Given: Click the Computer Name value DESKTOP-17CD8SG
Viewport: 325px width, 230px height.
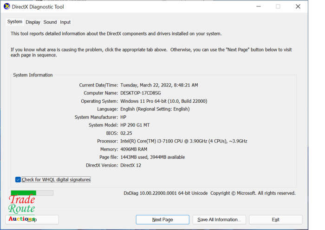Looking at the screenshot, I should point(141,93).
